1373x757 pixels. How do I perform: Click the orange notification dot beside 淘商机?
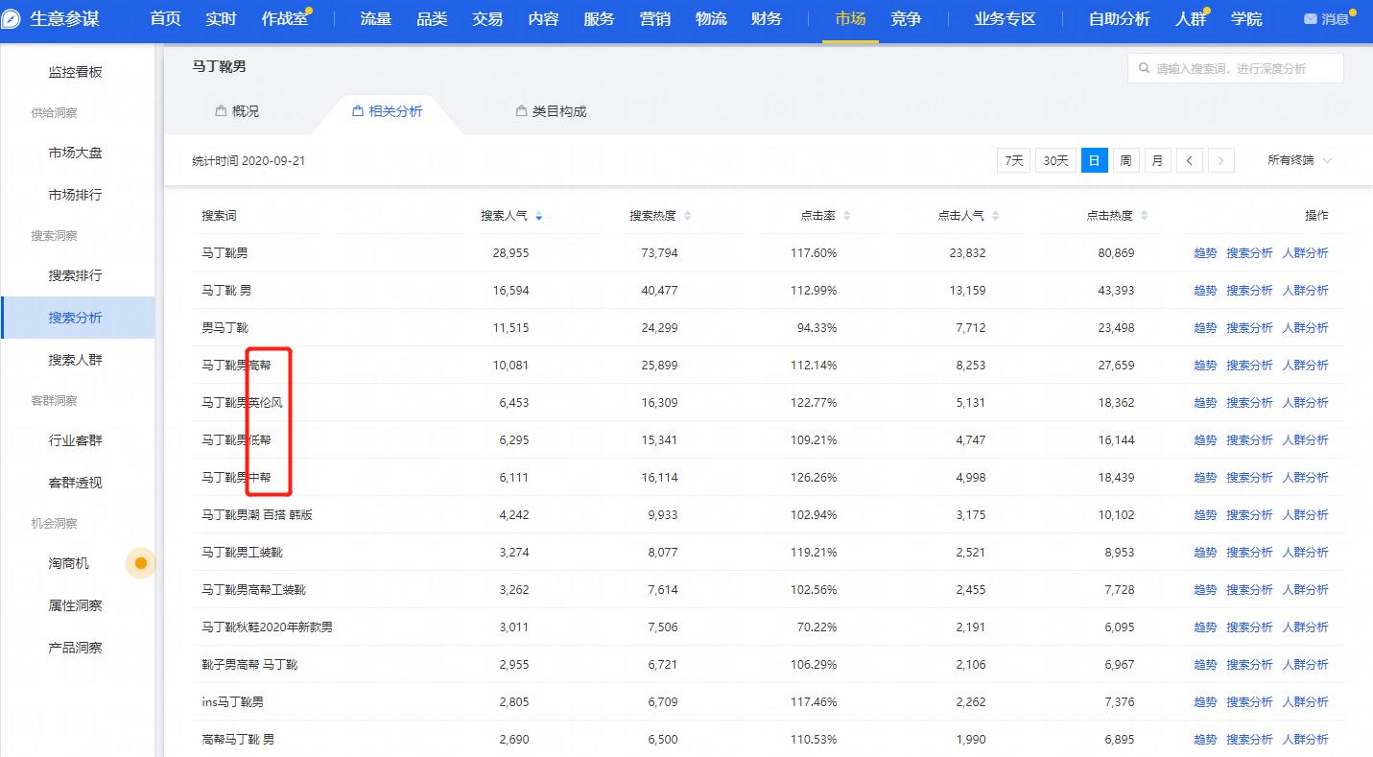pyautogui.click(x=140, y=563)
